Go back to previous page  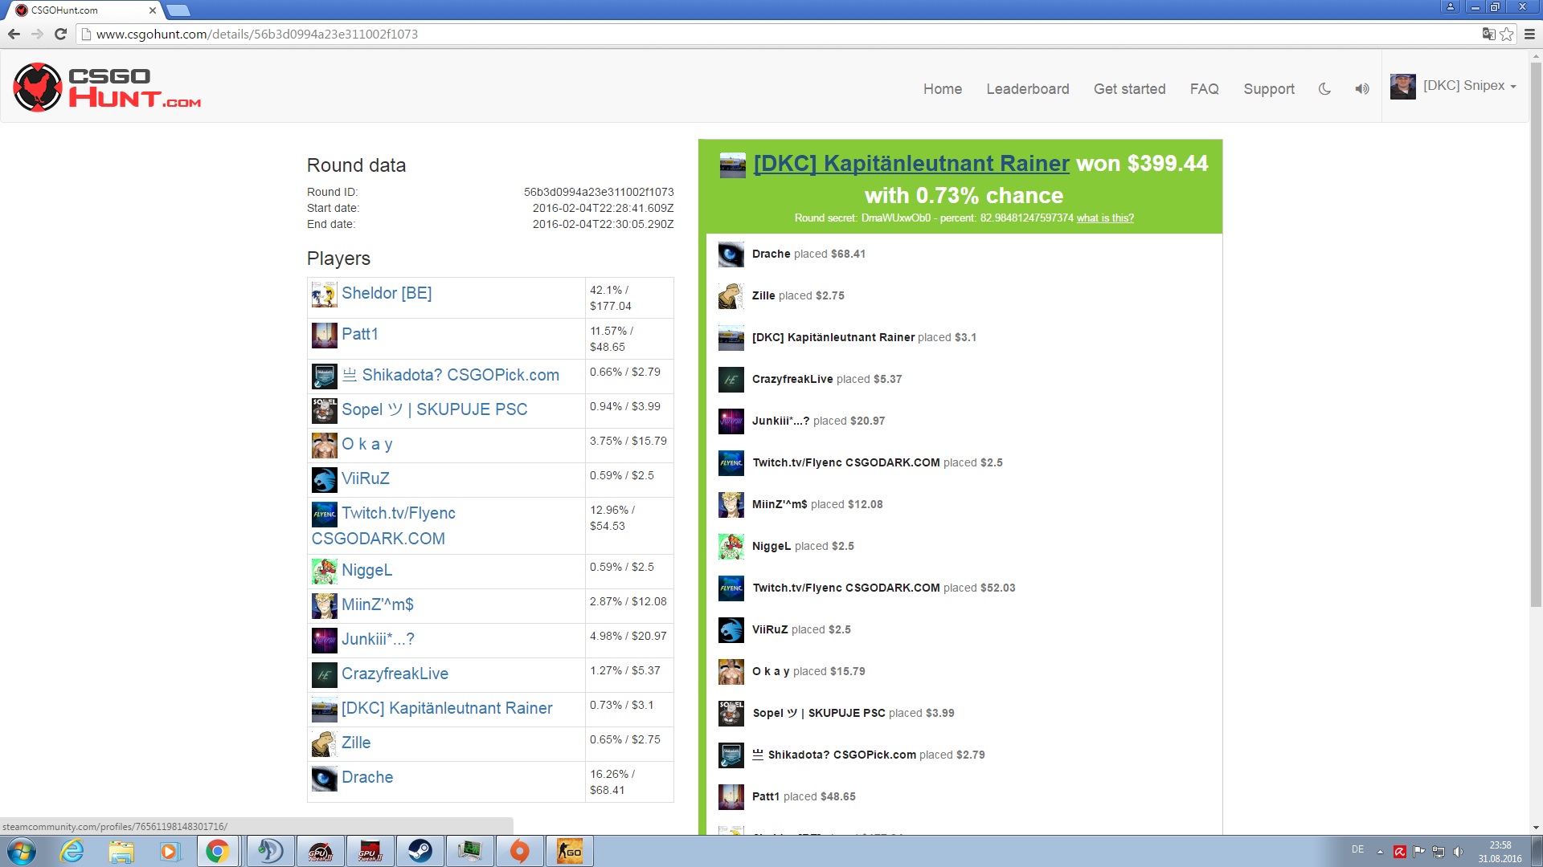(14, 34)
